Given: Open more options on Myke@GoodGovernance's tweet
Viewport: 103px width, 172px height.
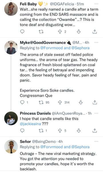Looking at the screenshot, I should coord(96,42).
